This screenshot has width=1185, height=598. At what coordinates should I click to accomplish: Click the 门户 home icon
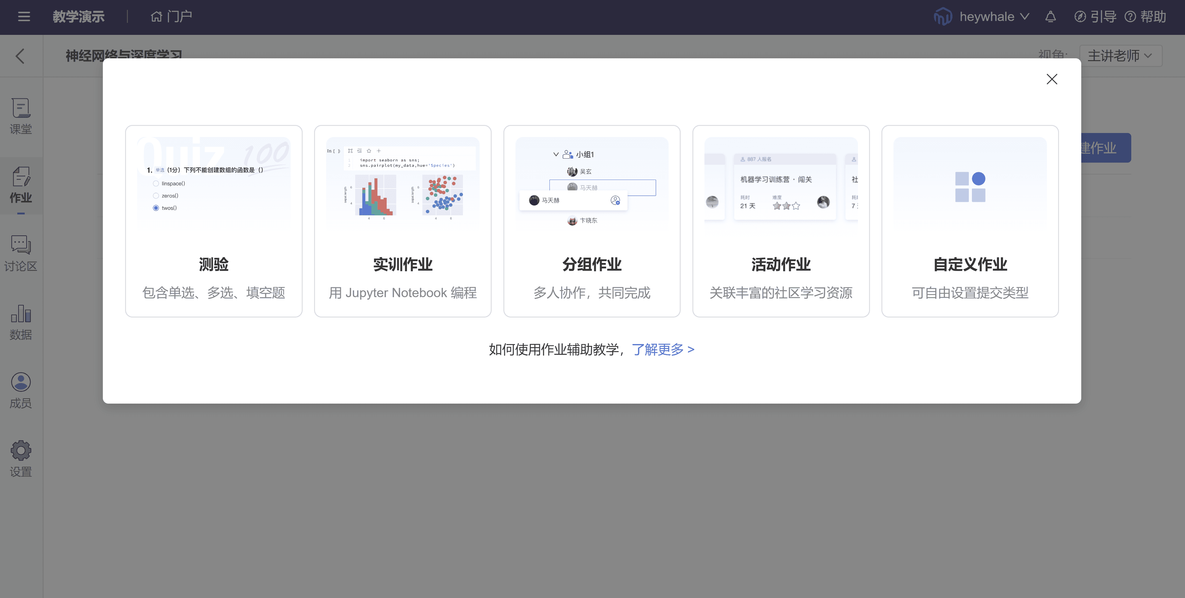[156, 17]
